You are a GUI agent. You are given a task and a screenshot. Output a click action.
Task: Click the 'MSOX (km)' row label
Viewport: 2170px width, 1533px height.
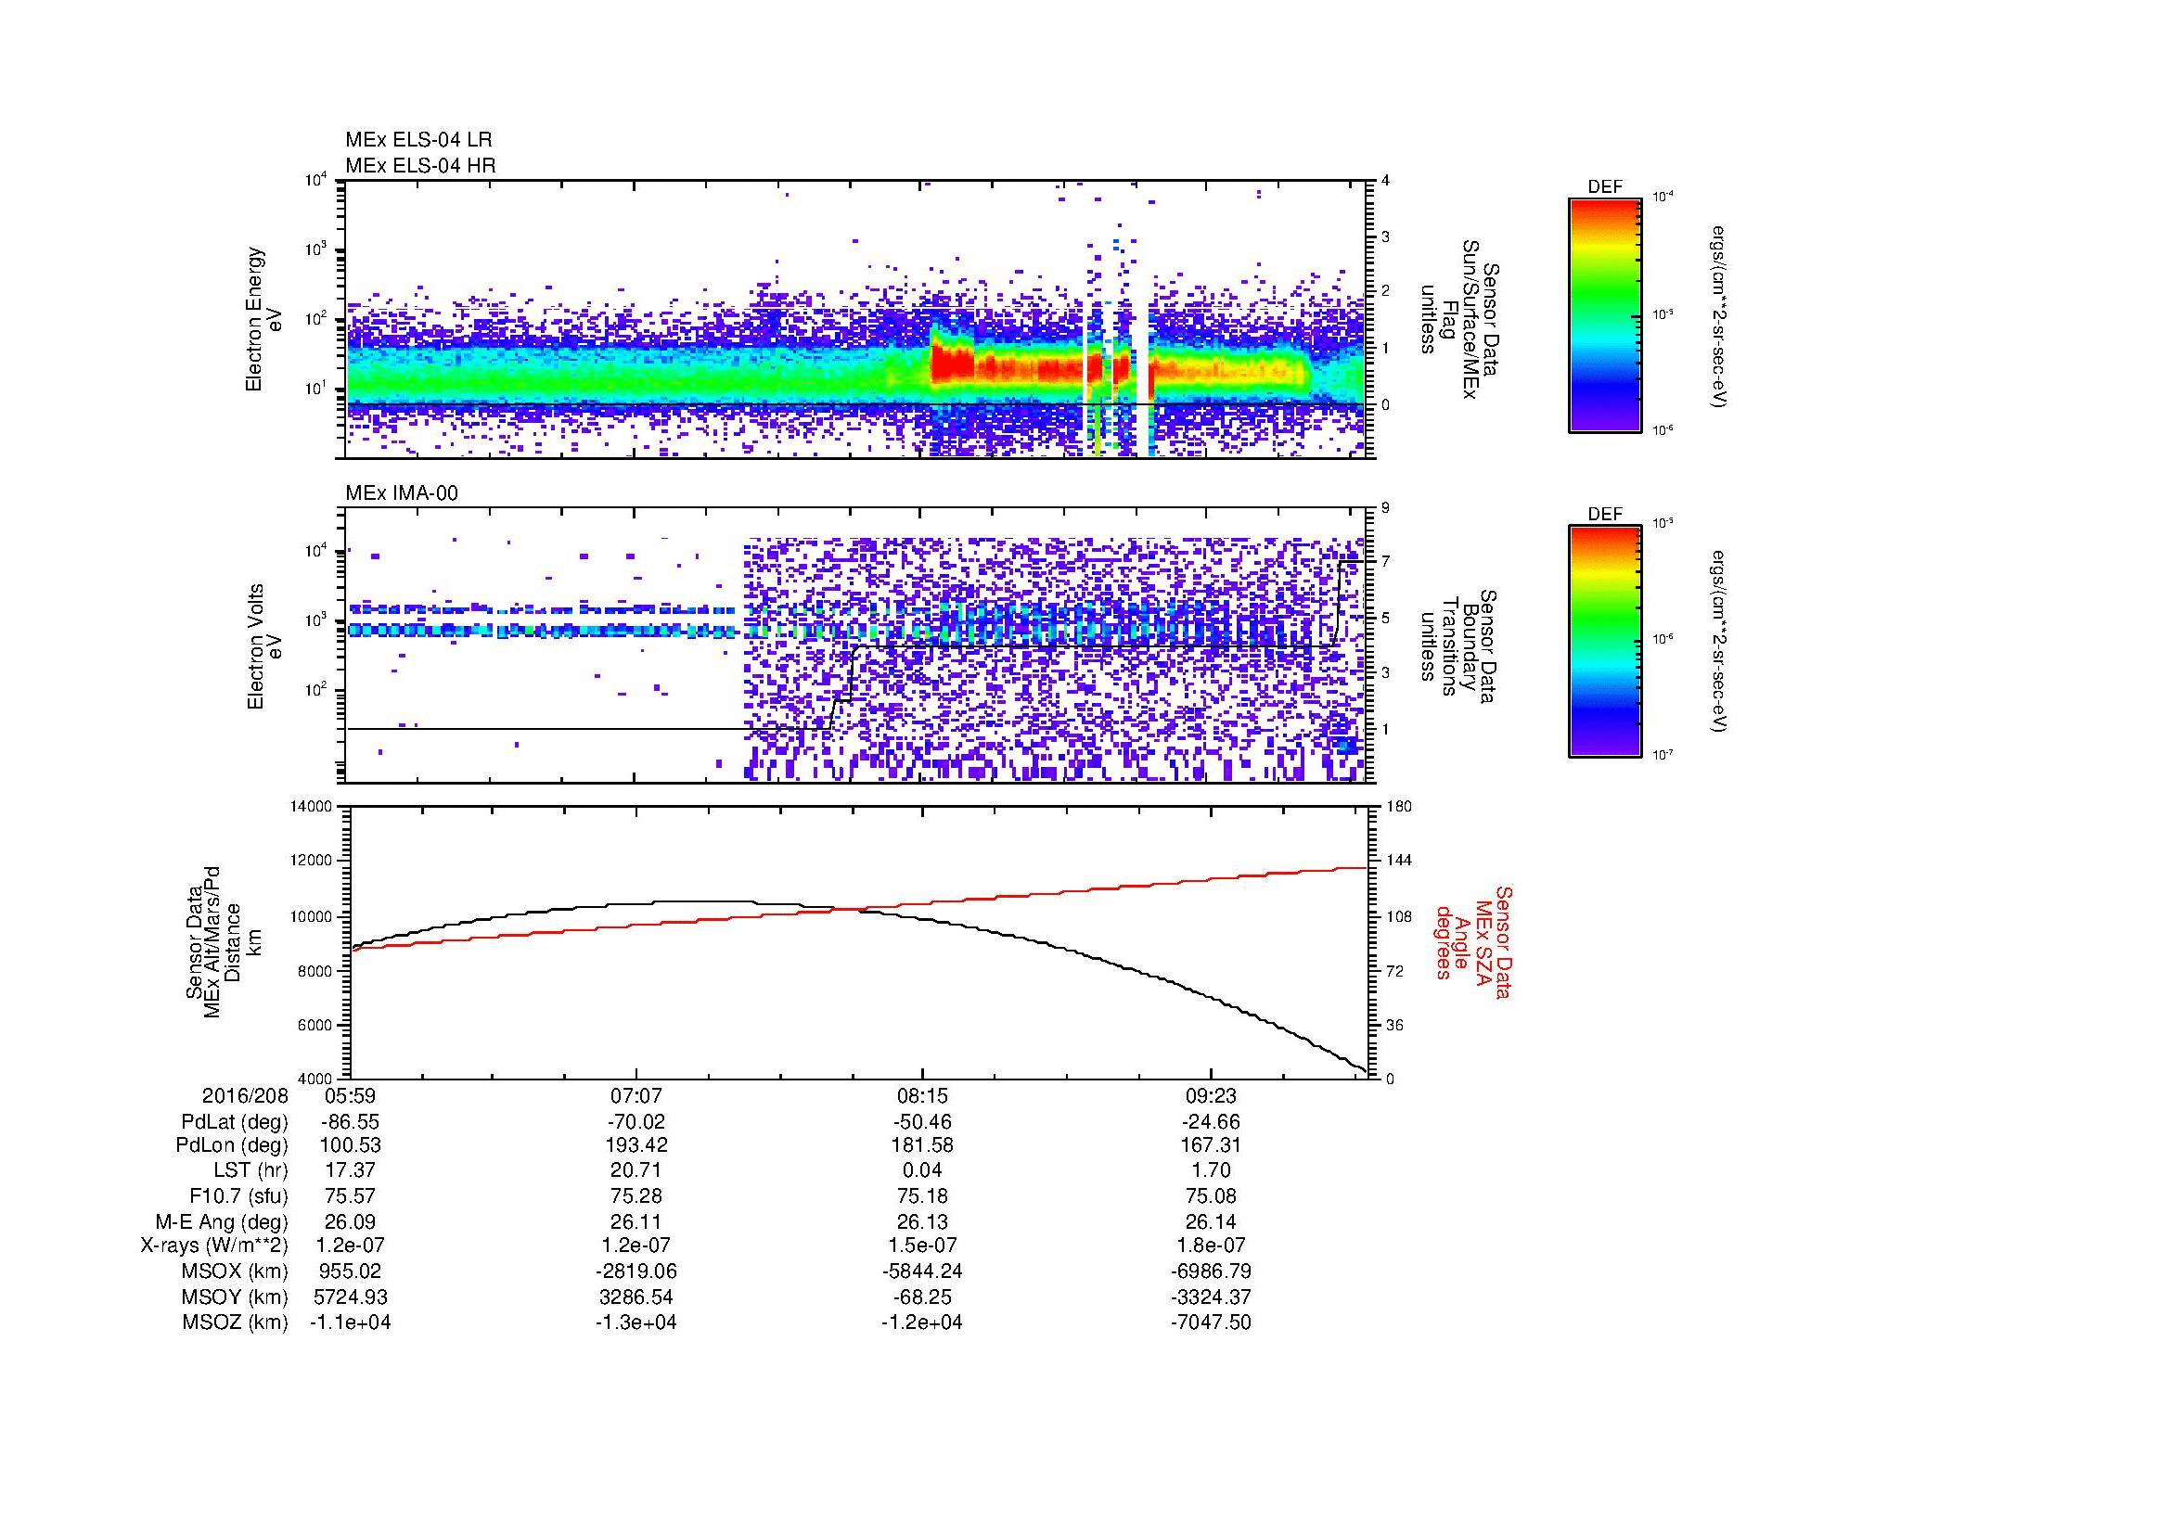(x=236, y=1271)
